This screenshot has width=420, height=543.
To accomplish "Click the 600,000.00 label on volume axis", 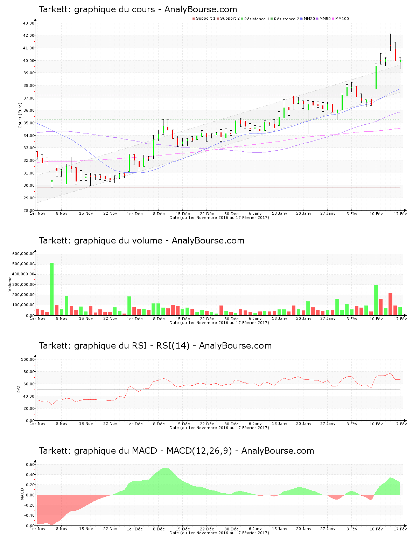I will point(23,254).
